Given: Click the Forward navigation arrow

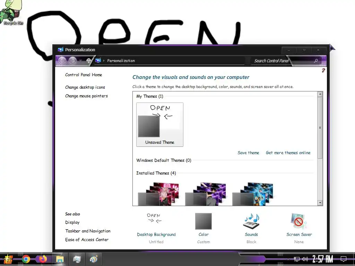Looking at the screenshot, I should [x=73, y=61].
